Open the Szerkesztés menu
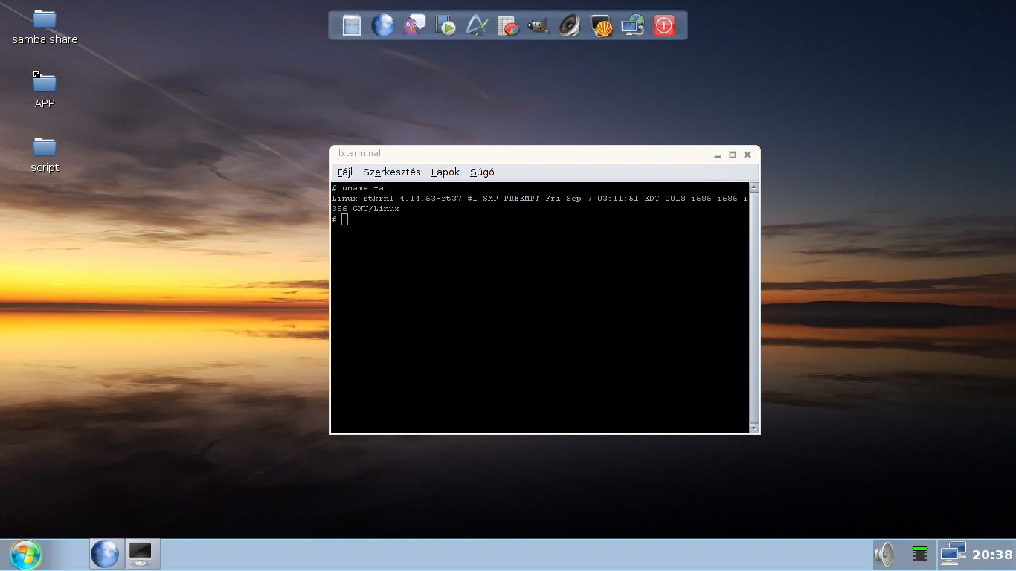The height and width of the screenshot is (571, 1016). tap(392, 172)
